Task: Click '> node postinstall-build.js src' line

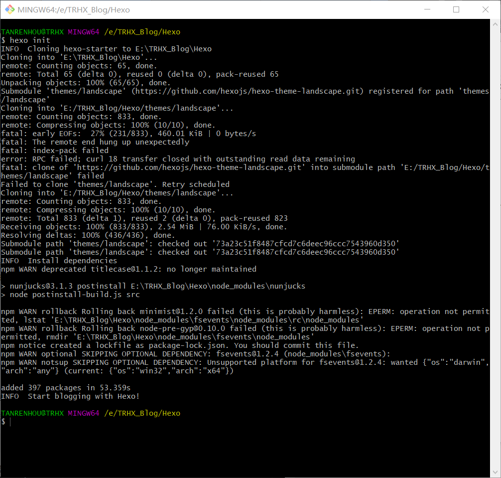Action: (x=70, y=295)
